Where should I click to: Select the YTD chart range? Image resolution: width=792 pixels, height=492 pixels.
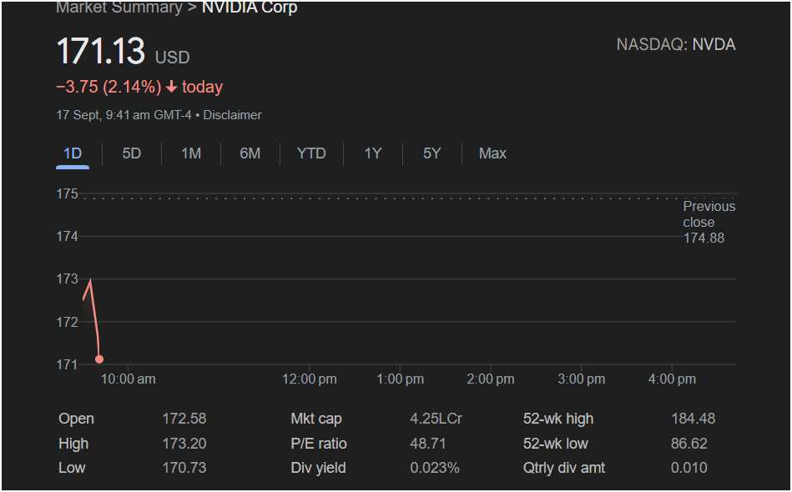tap(311, 153)
